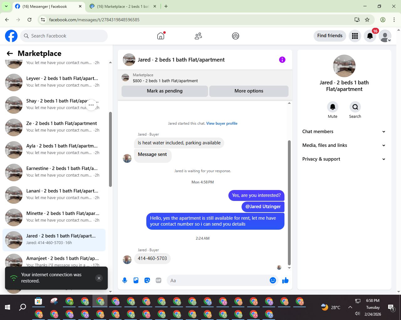This screenshot has width=401, height=320.
Task: Expand the Chat members section
Action: (344, 132)
